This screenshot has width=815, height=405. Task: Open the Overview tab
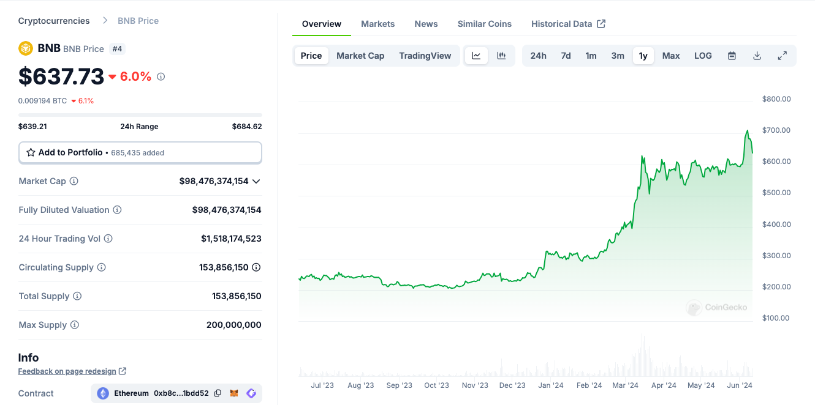(x=322, y=24)
